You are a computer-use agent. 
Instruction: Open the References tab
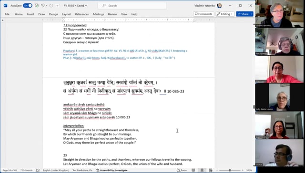[x=82, y=14]
